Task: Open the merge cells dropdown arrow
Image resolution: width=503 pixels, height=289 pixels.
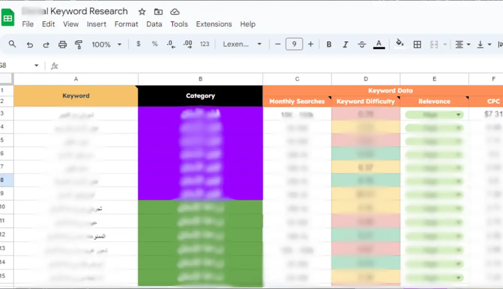Action: (445, 44)
